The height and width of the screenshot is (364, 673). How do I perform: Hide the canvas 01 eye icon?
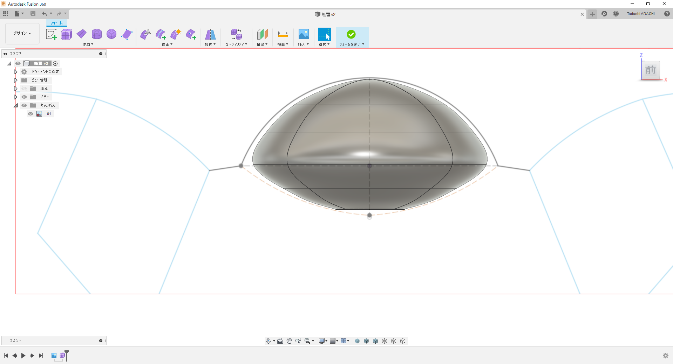coord(30,114)
